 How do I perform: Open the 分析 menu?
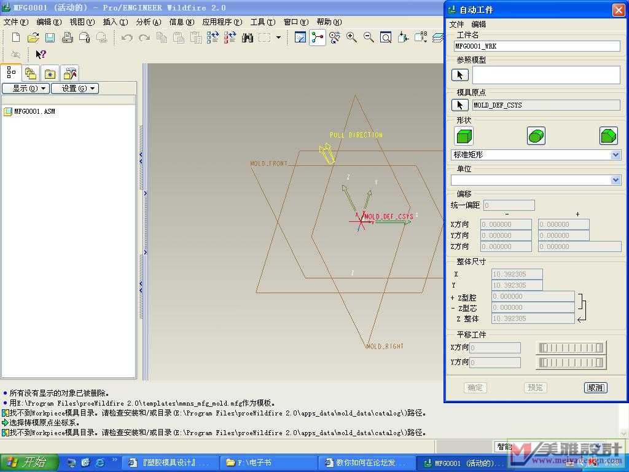148,22
